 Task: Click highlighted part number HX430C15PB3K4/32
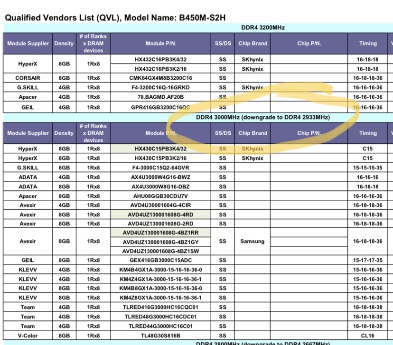pos(160,149)
